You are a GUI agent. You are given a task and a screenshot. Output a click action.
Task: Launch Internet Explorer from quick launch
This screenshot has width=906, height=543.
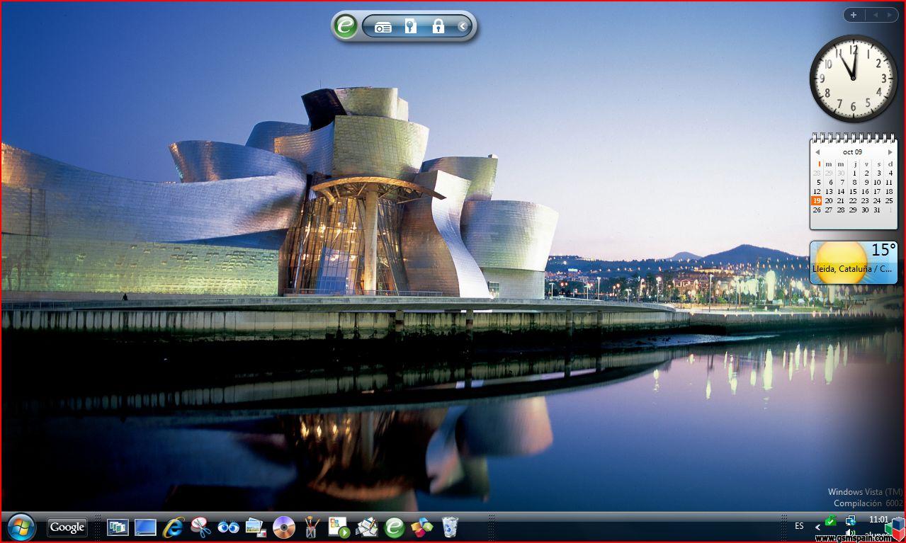pos(173,527)
